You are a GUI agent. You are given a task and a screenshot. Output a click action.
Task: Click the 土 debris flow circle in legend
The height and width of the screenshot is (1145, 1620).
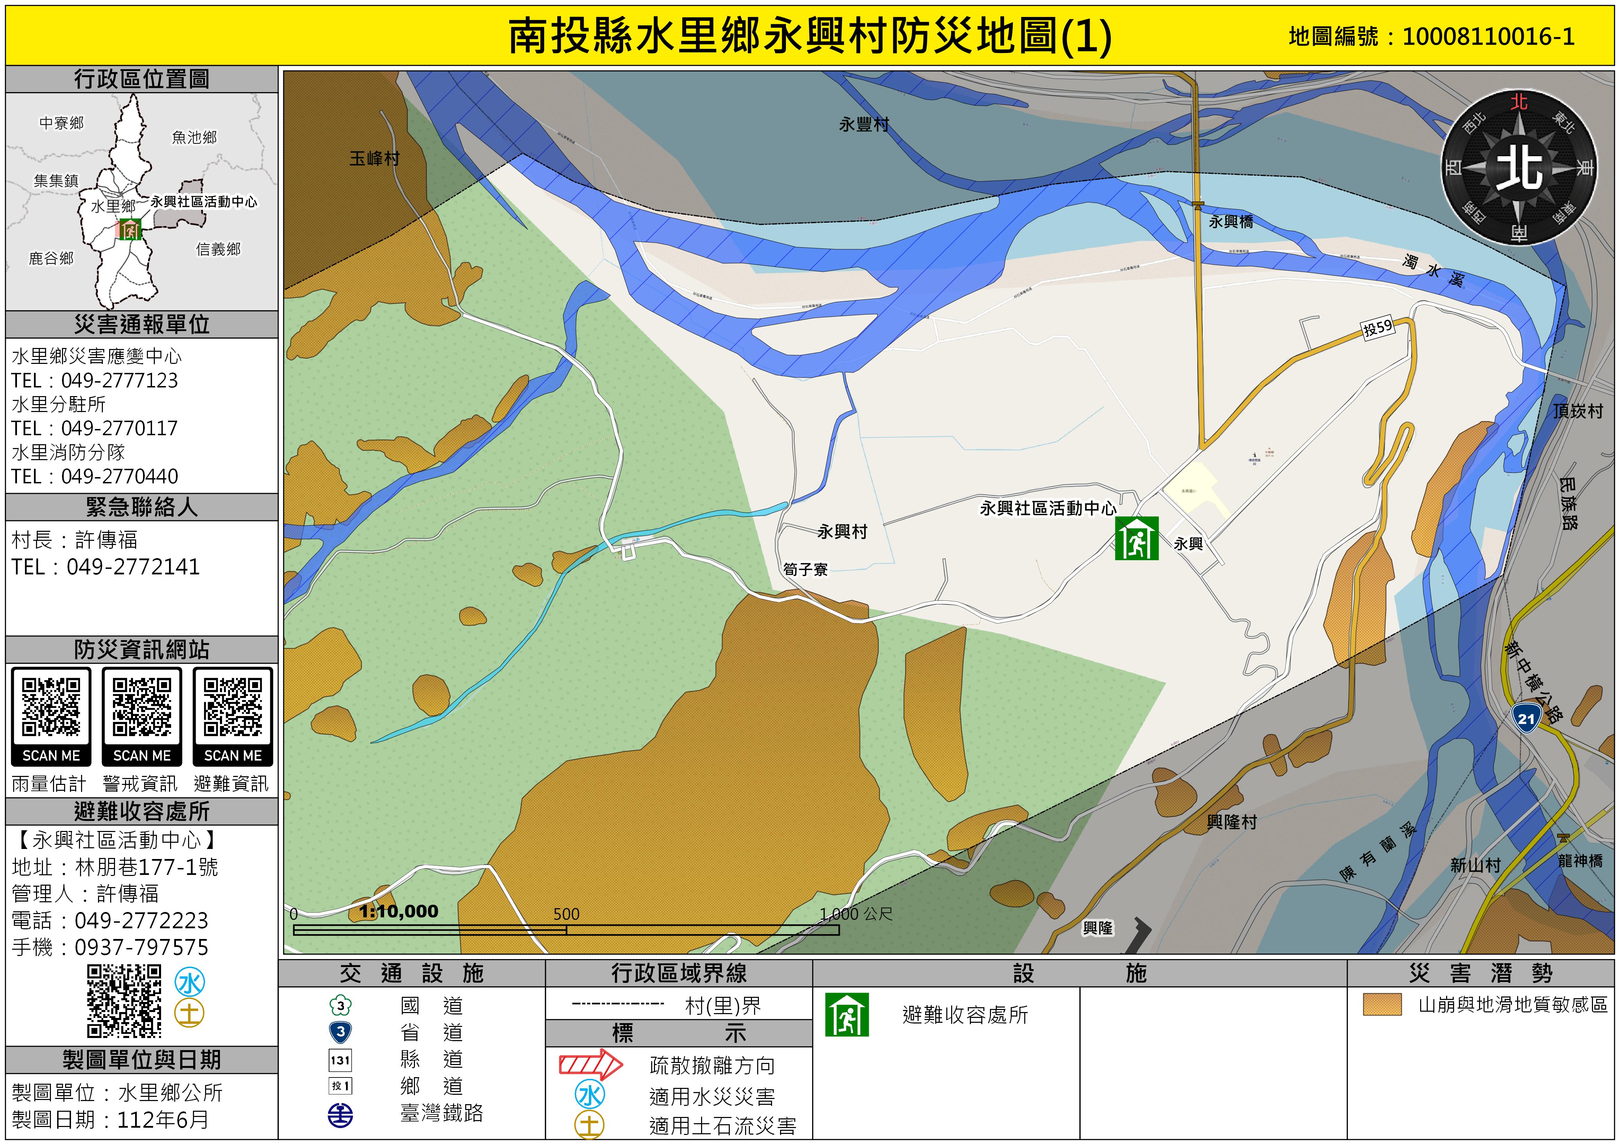(x=590, y=1125)
